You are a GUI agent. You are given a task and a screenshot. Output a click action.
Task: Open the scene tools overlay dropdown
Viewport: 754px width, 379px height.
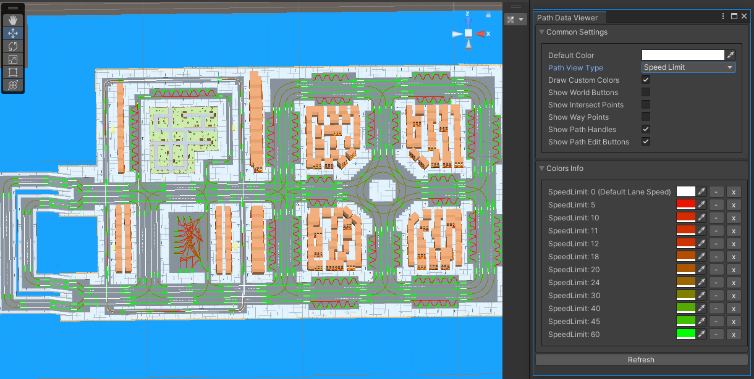[x=515, y=19]
